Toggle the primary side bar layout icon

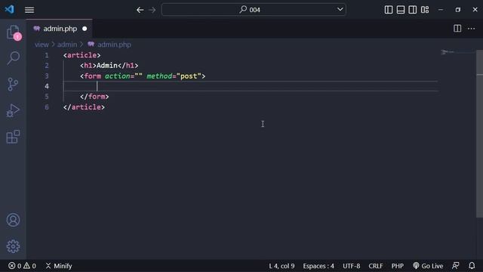tap(389, 10)
